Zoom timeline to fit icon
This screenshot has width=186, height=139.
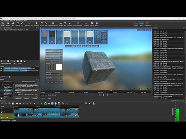point(90,103)
